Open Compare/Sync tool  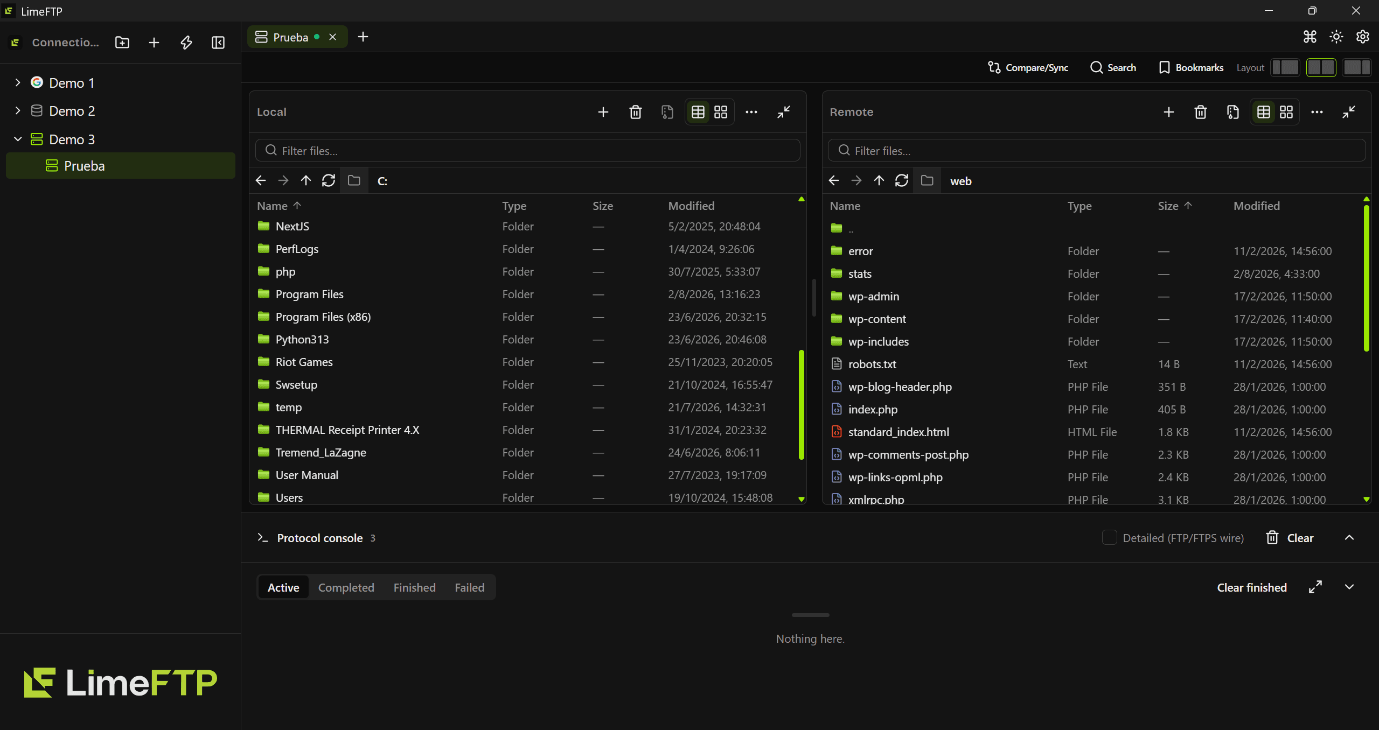(x=1028, y=67)
